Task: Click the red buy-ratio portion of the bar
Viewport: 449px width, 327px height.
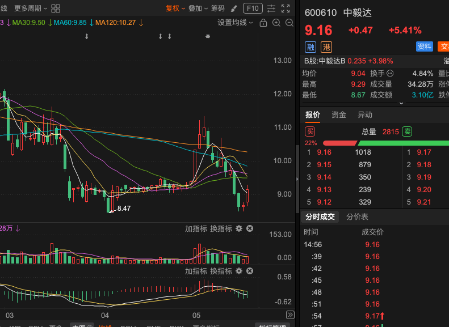Action: point(340,143)
